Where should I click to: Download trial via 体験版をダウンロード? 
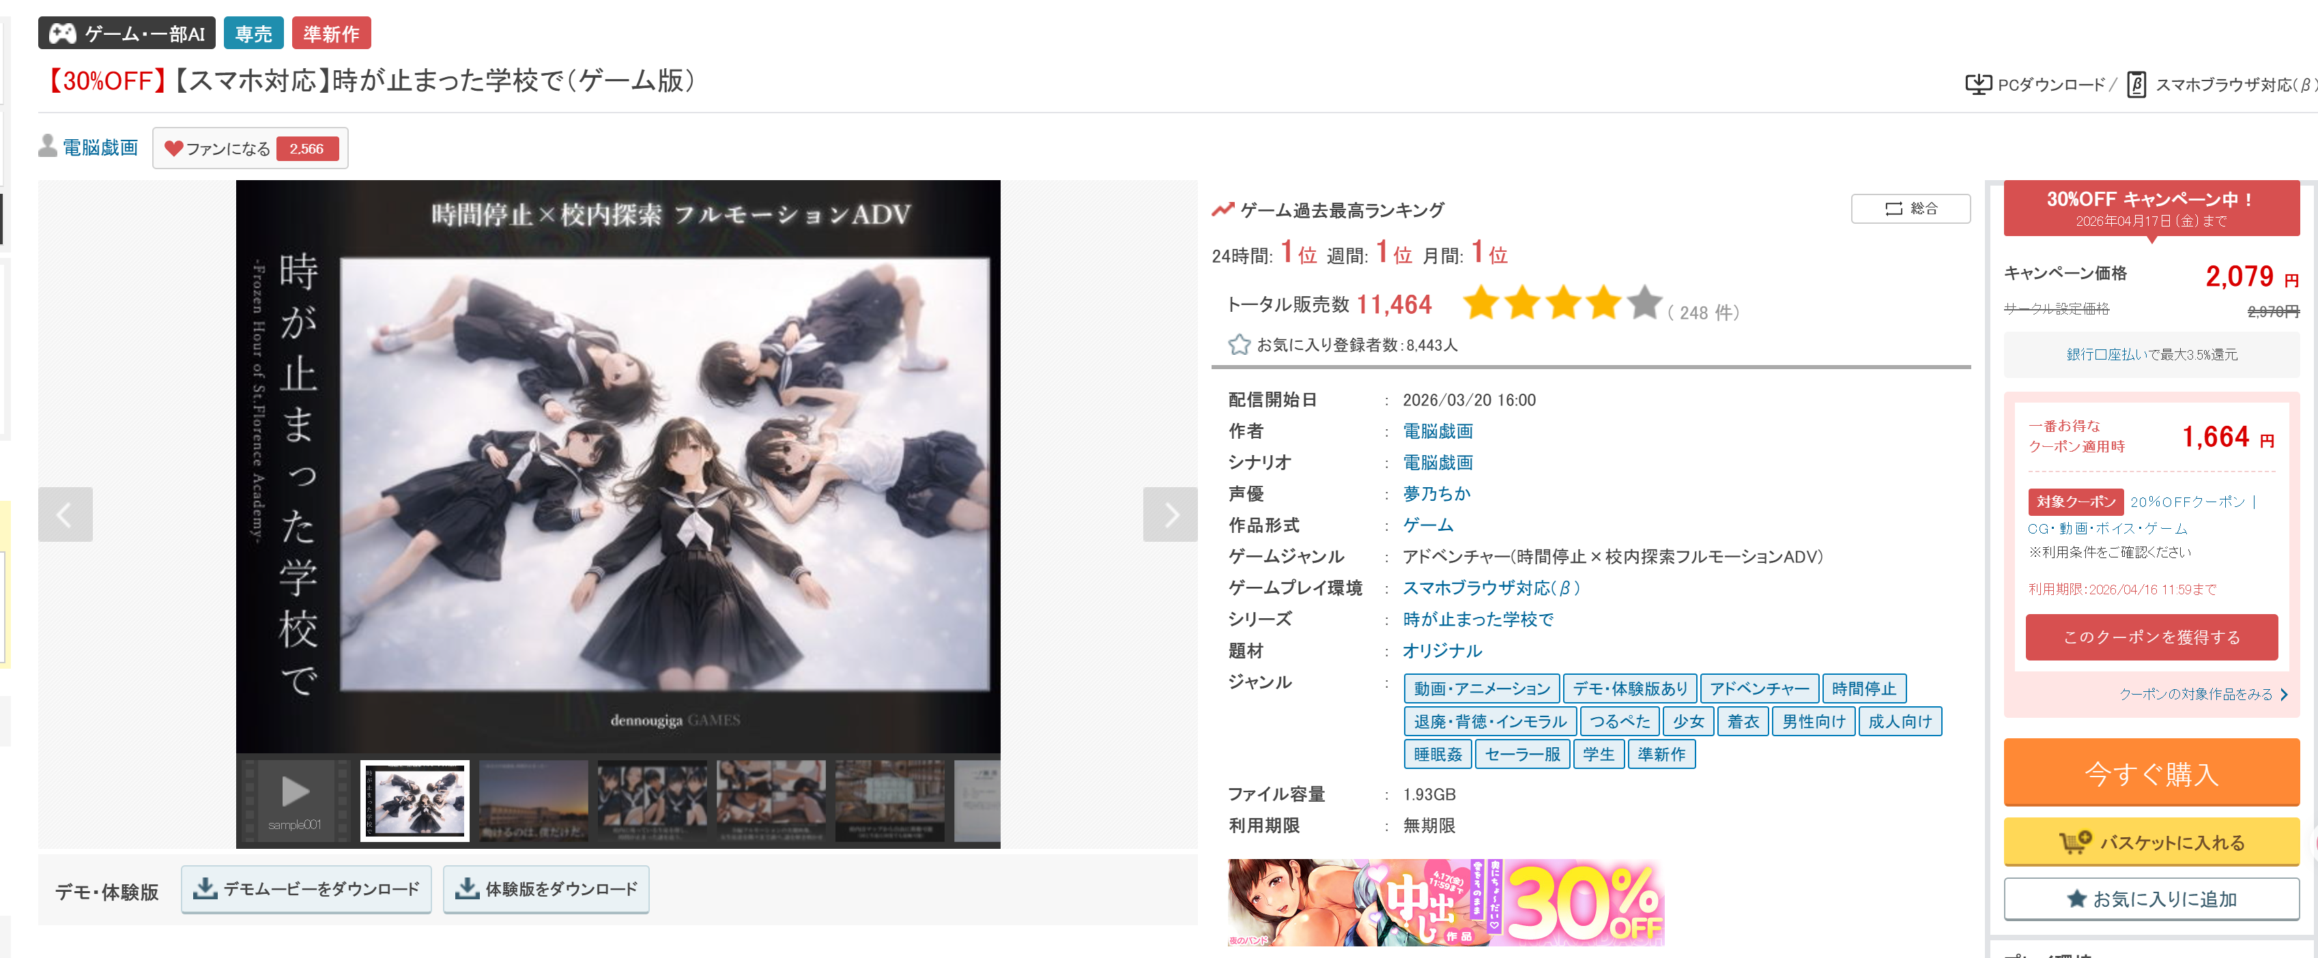tap(545, 888)
